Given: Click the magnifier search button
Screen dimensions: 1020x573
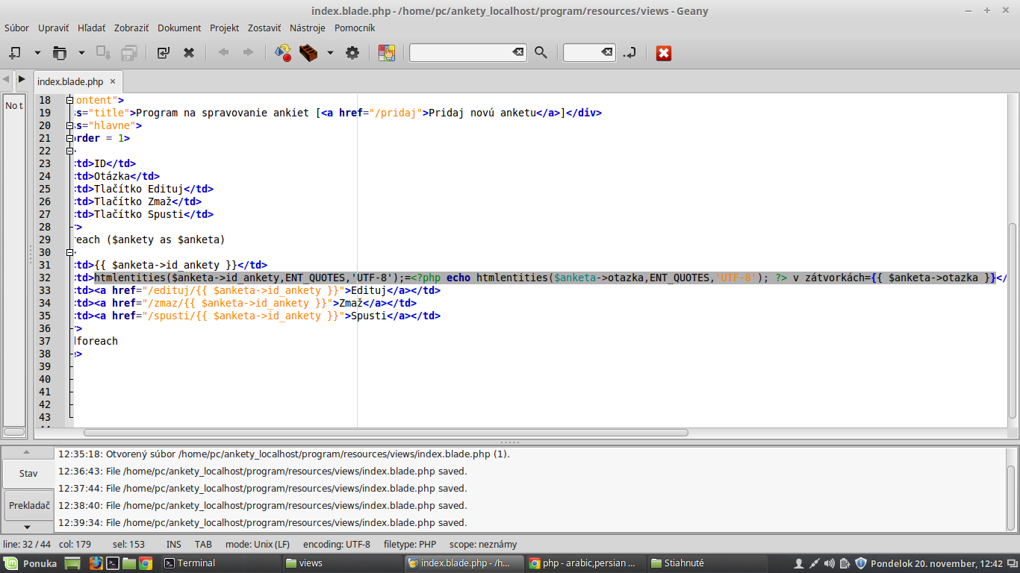Looking at the screenshot, I should coord(541,53).
